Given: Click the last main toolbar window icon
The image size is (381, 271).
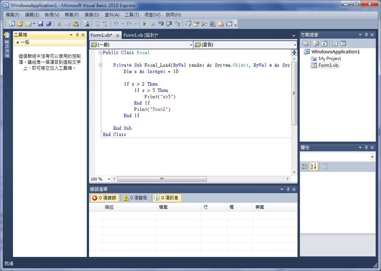Looking at the screenshot, I should 229,24.
